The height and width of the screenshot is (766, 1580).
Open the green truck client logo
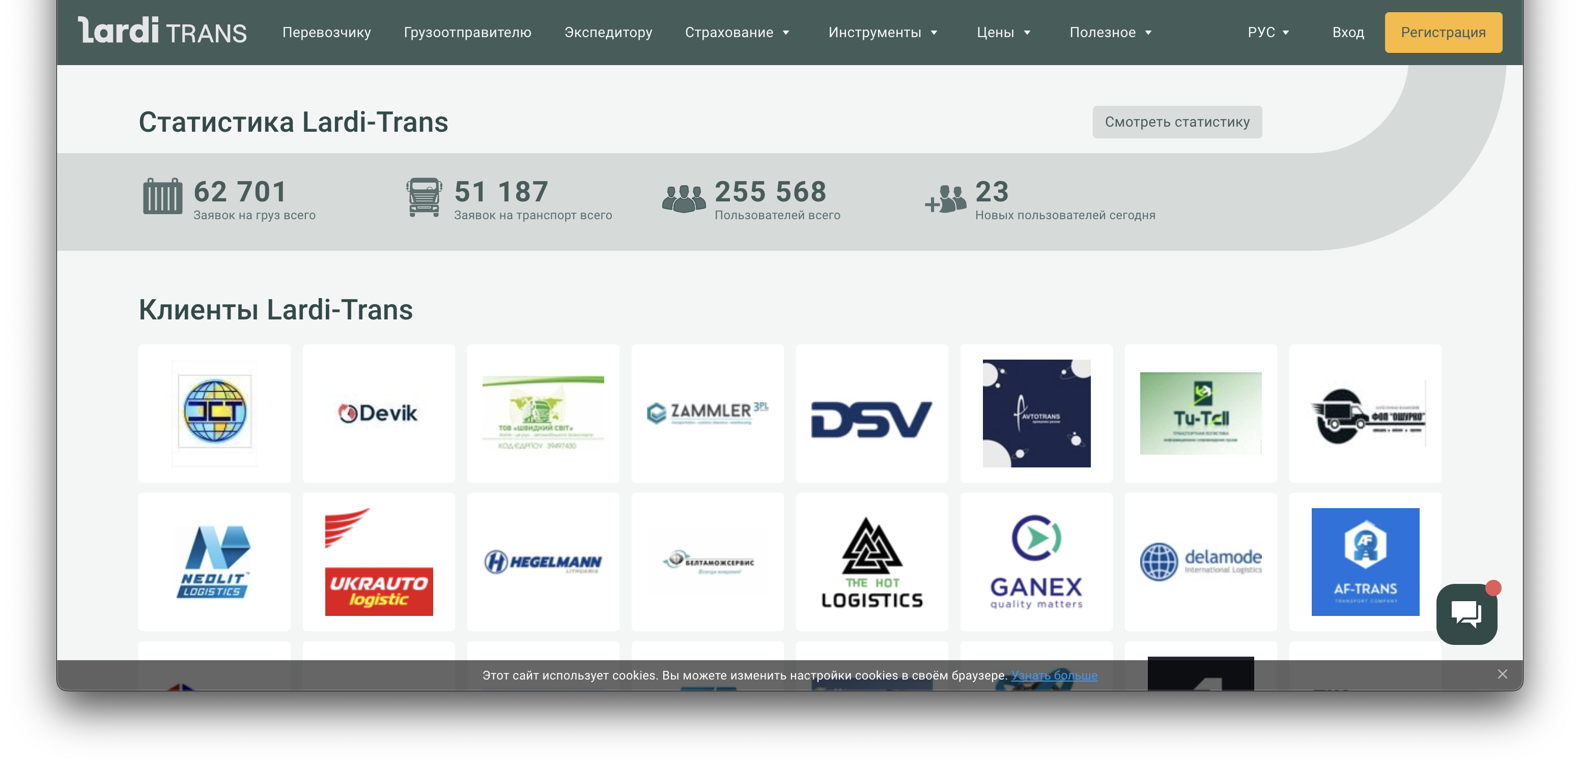point(543,413)
